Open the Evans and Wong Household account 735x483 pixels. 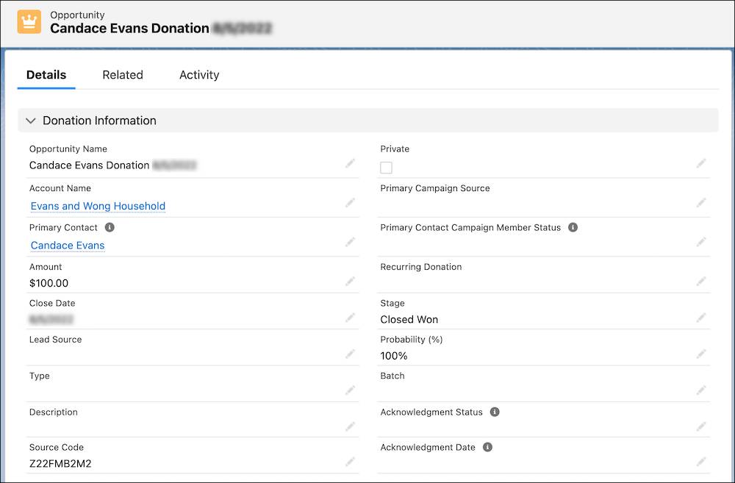[97, 206]
